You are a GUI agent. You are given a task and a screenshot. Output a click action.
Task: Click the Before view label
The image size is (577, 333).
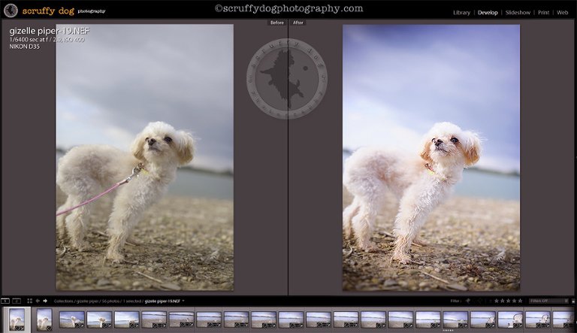click(276, 23)
